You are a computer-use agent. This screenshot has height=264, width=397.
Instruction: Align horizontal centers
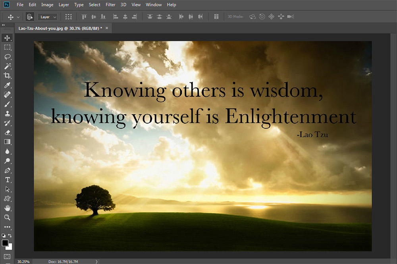(x=125, y=17)
